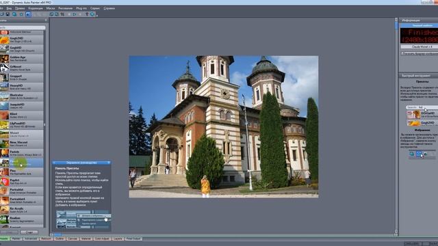Select the Realism preset

[x=22, y=220]
